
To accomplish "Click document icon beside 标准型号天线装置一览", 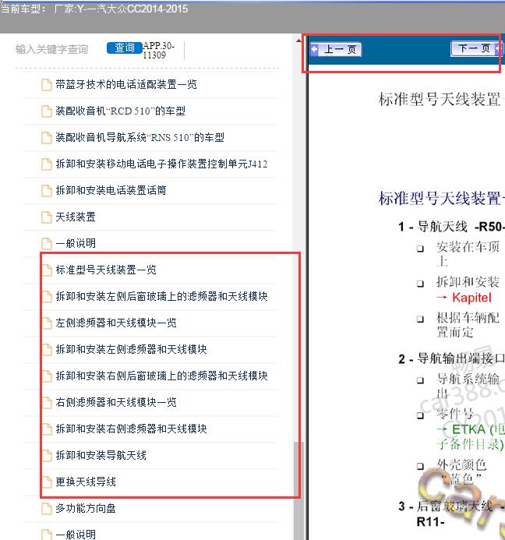I will pos(47,270).
